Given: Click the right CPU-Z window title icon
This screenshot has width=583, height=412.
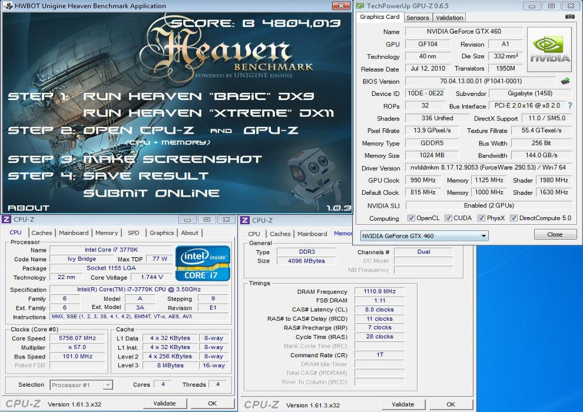Looking at the screenshot, I should point(244,220).
